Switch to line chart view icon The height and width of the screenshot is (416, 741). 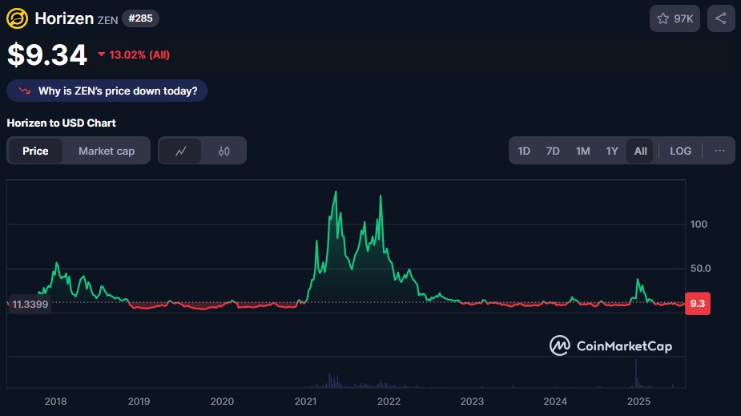pos(180,151)
